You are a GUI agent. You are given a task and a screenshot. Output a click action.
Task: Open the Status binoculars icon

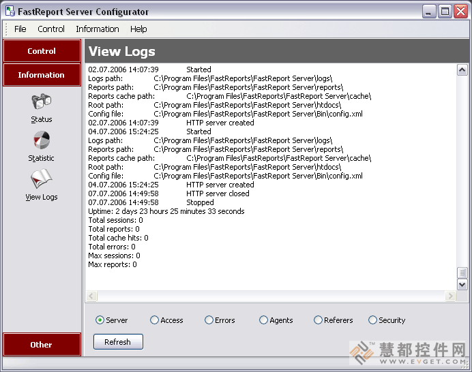[42, 102]
